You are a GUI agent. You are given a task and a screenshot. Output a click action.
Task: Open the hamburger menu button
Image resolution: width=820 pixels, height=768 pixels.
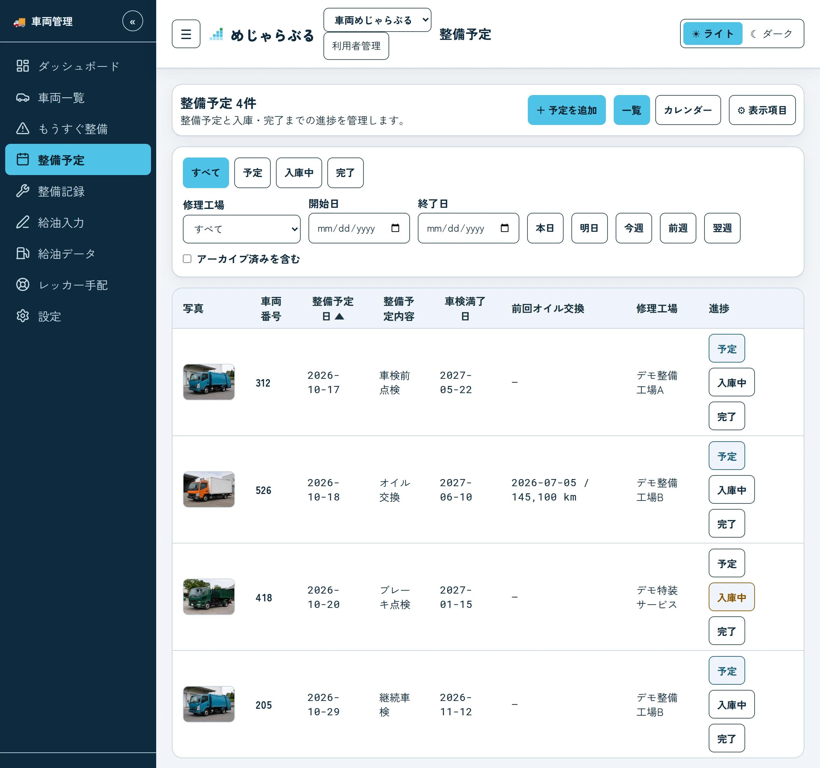pyautogui.click(x=186, y=34)
